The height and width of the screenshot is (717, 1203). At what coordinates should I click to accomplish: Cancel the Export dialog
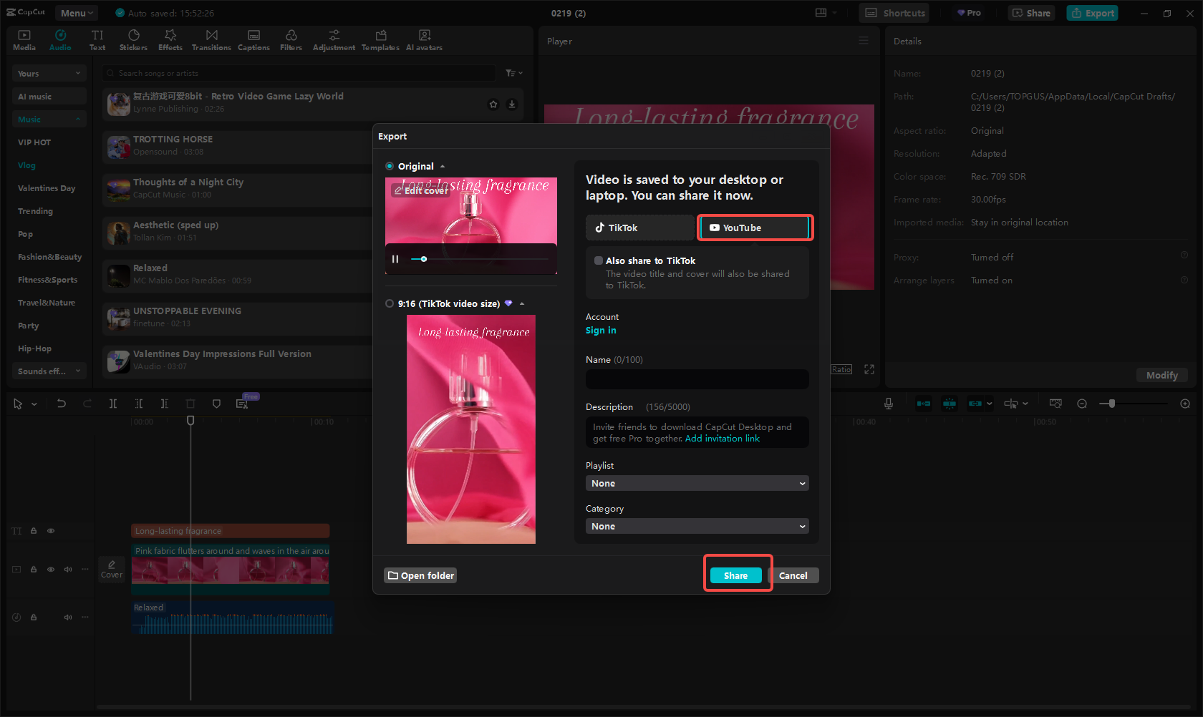tap(793, 575)
